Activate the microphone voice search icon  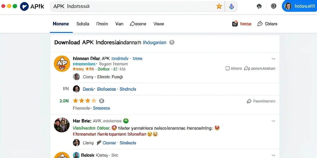pyautogui.click(x=232, y=6)
